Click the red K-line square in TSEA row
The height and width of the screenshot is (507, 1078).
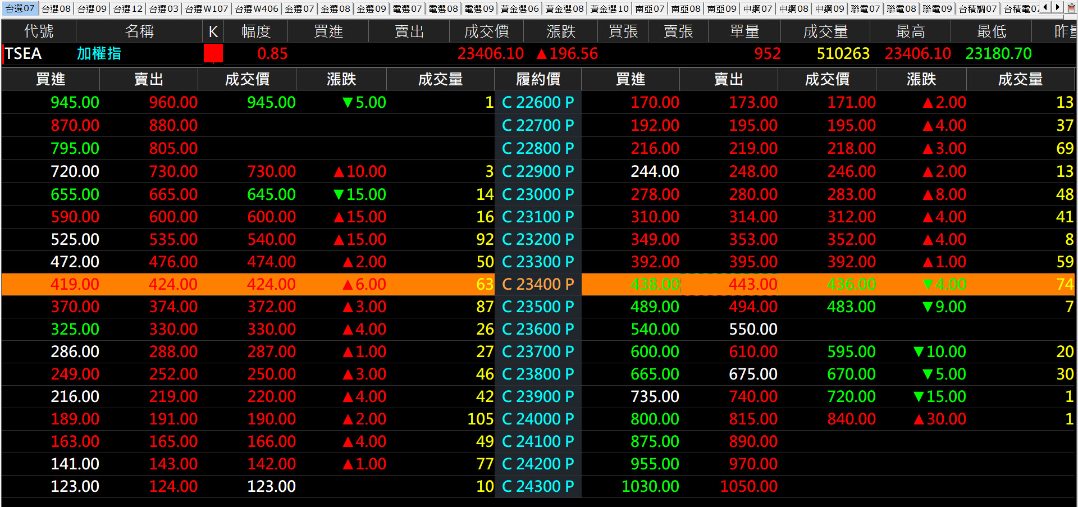(213, 54)
